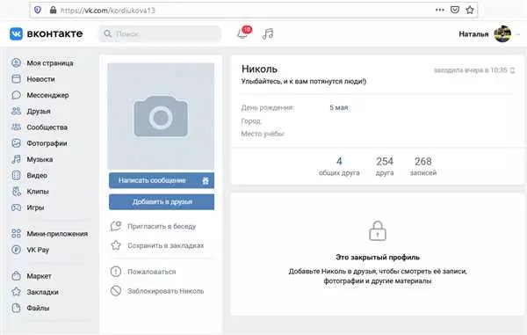
Task: Bookmark this page with the star
Action: point(470,10)
